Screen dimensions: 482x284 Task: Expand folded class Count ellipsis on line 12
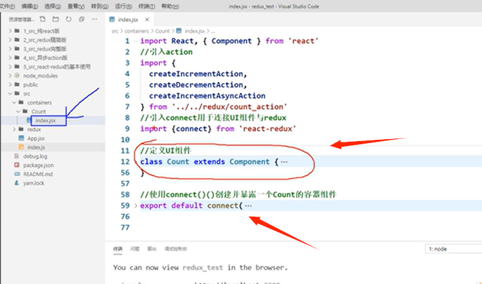[284, 162]
